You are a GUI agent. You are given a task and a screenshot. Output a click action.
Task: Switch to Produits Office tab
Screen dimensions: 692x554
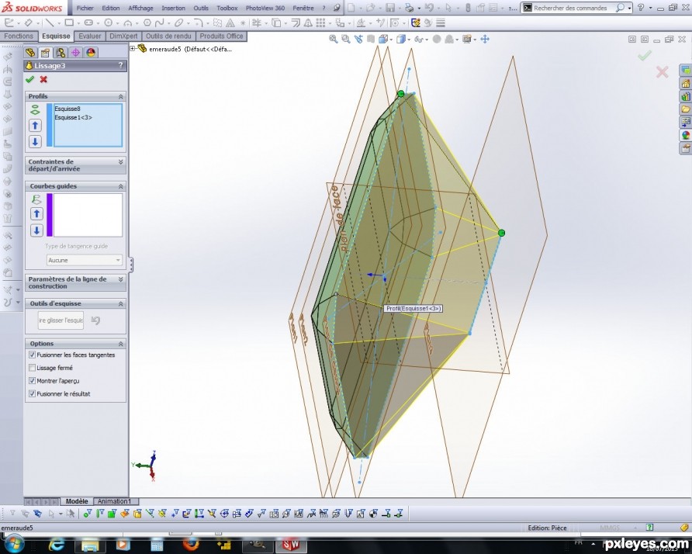pyautogui.click(x=221, y=36)
